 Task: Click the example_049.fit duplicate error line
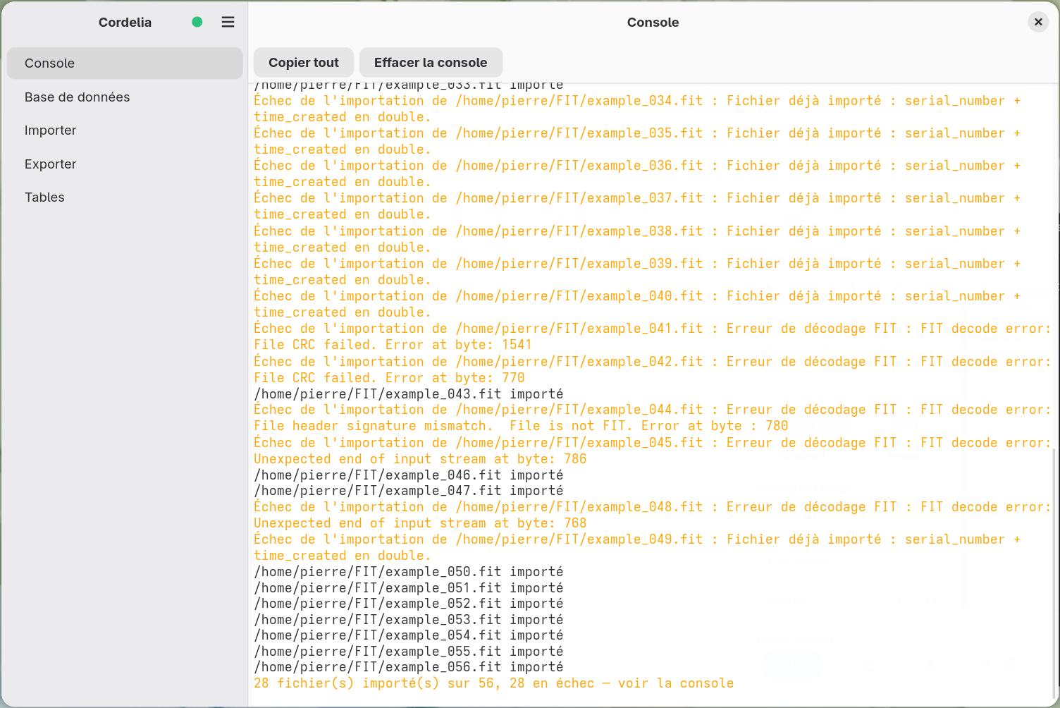637,547
